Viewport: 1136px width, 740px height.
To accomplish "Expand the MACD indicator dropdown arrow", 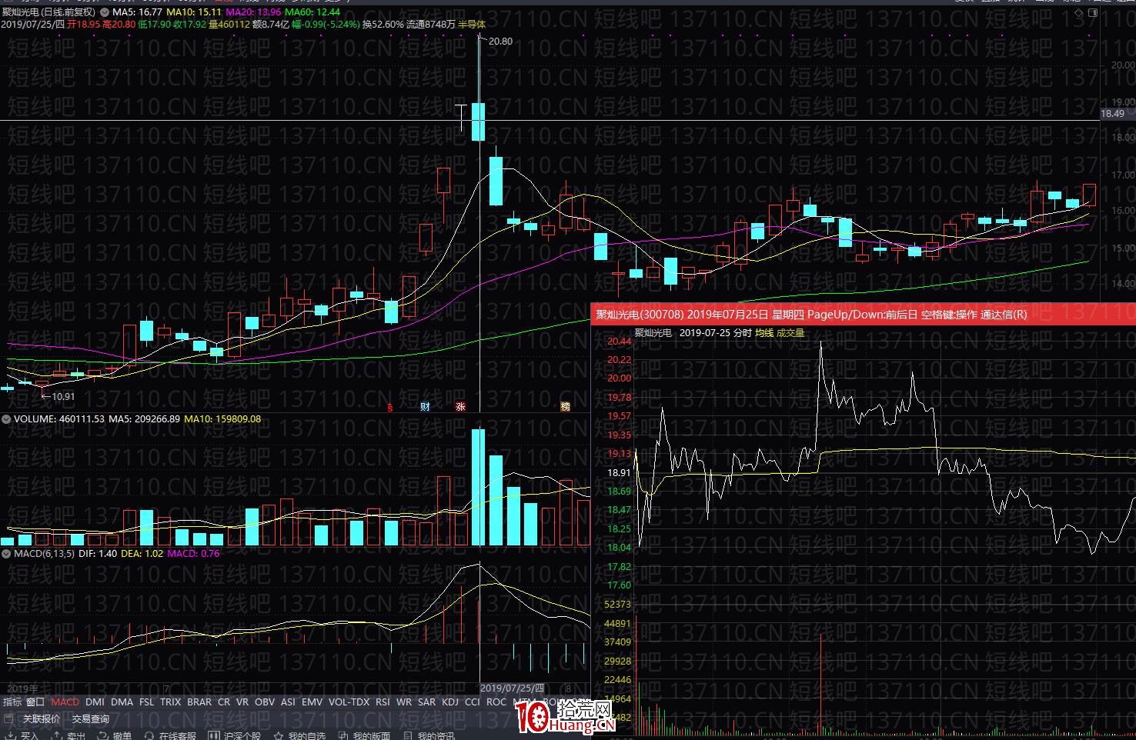I will pos(6,554).
